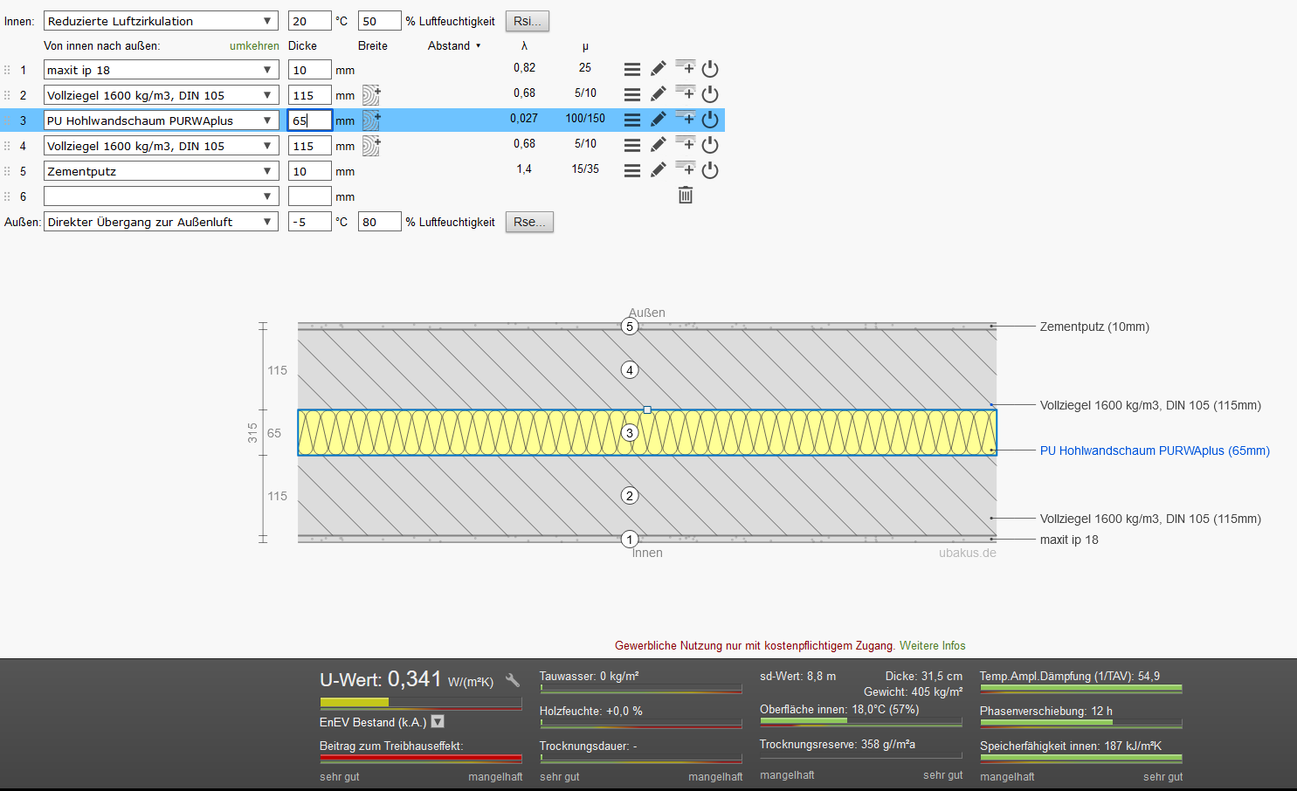1297x791 pixels.
Task: Open the hamburger menu icon of layer 3
Action: 632,120
